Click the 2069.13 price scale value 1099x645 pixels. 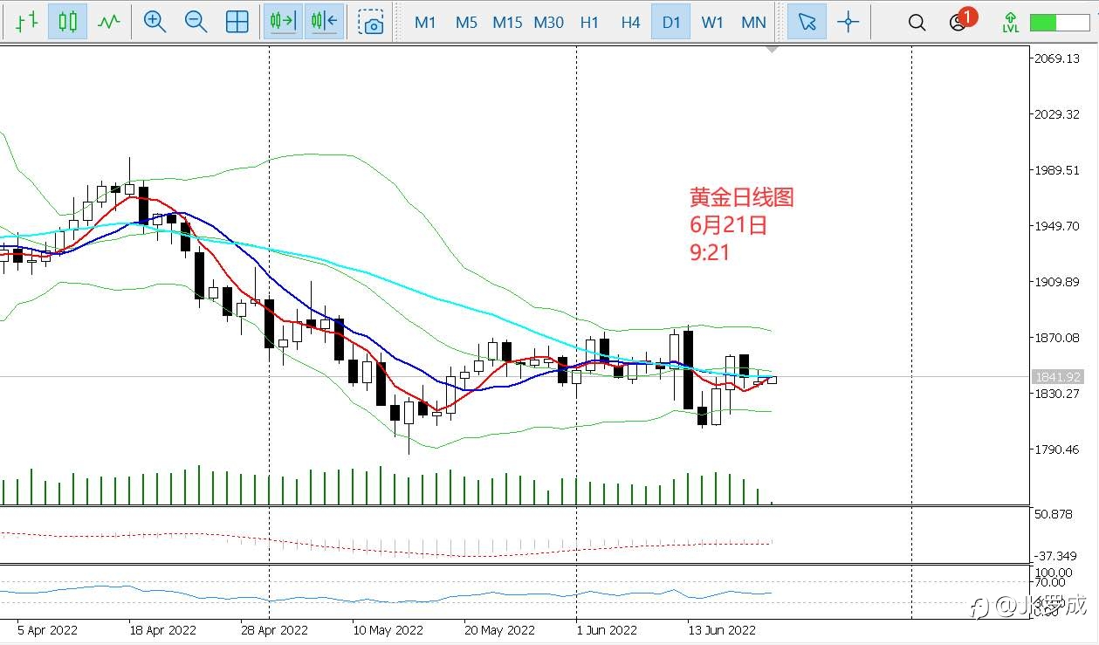coord(1056,58)
